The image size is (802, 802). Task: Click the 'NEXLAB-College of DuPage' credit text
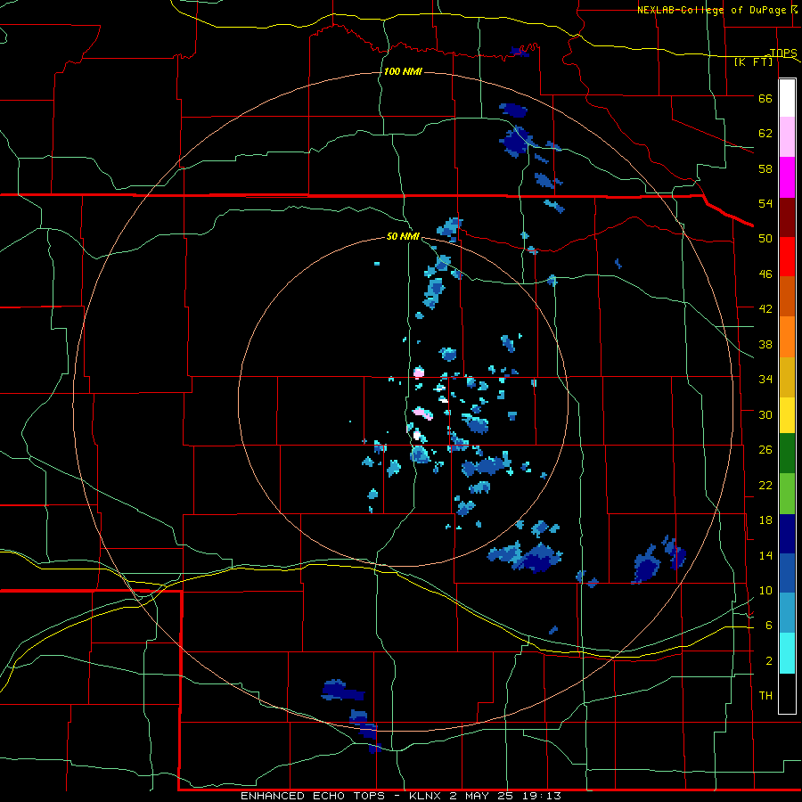pyautogui.click(x=711, y=10)
